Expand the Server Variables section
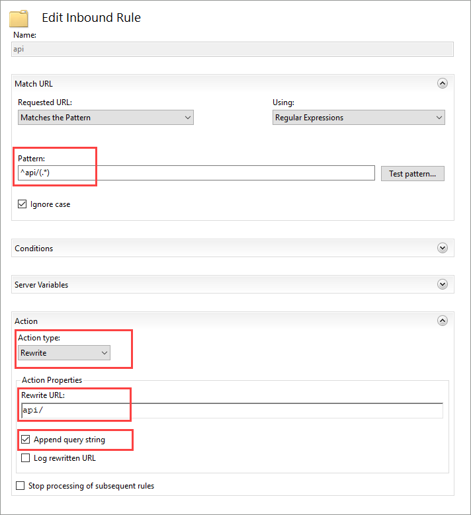 pos(442,284)
